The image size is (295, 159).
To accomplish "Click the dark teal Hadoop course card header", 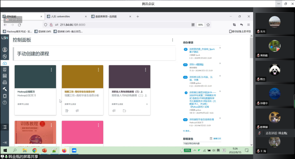I will pyautogui.click(x=35, y=77).
